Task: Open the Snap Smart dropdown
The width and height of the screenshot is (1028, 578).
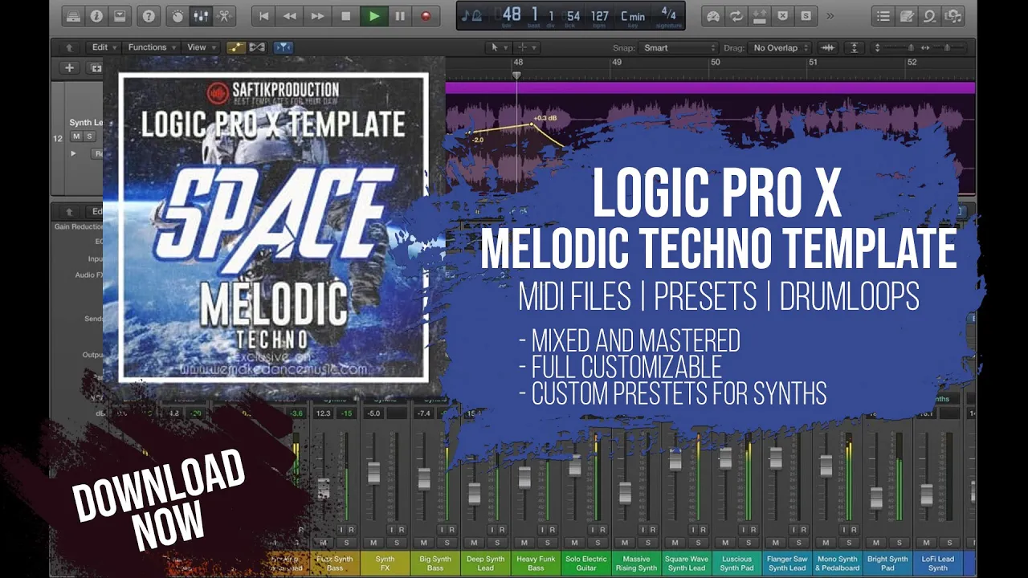Action: pos(679,48)
